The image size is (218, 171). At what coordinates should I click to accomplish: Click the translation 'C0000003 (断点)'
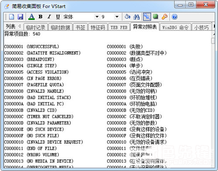click(x=125, y=59)
